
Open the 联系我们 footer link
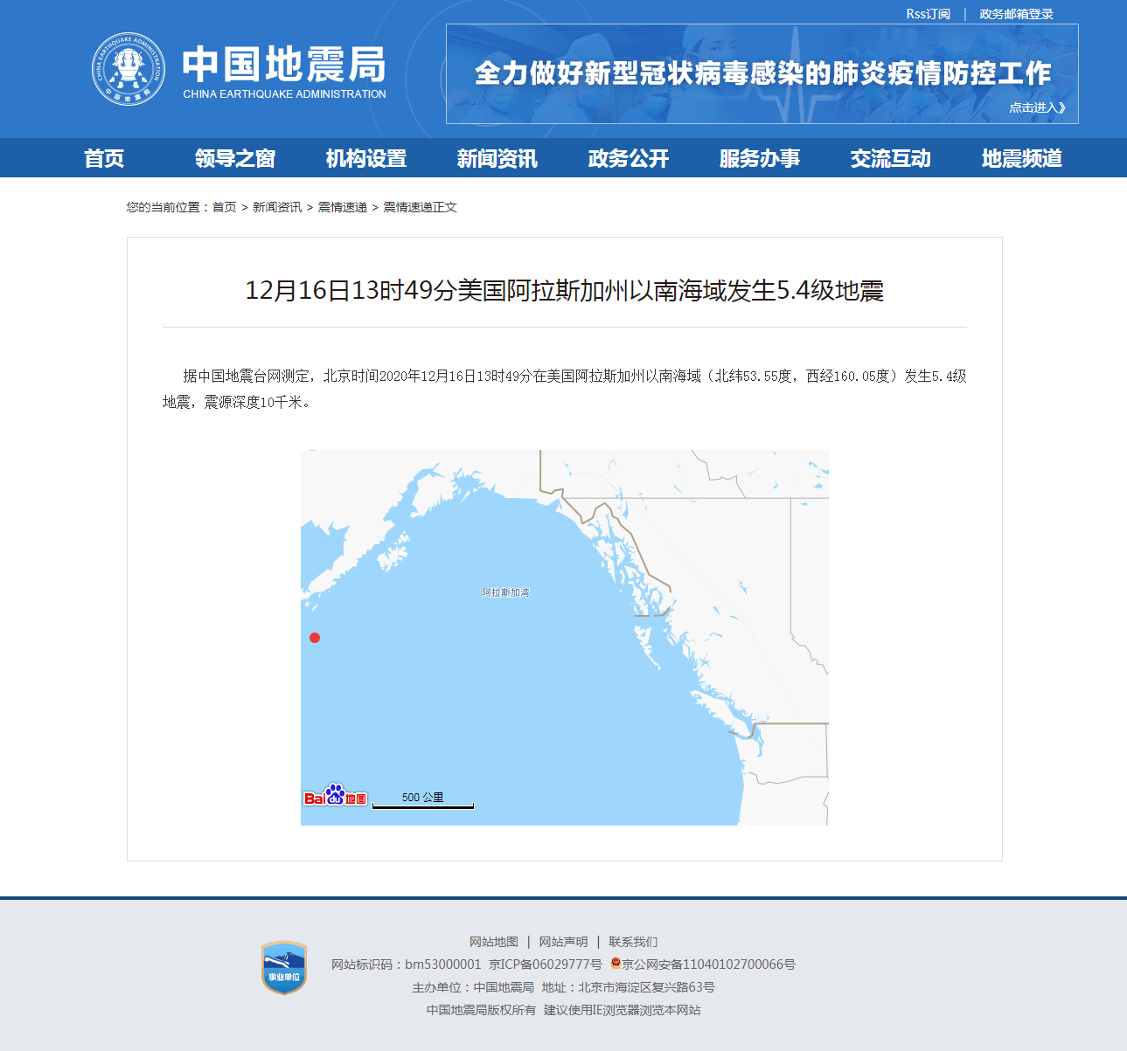coord(633,942)
